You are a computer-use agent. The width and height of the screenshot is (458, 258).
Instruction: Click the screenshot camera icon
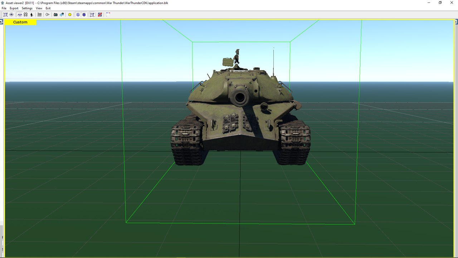[x=55, y=15]
